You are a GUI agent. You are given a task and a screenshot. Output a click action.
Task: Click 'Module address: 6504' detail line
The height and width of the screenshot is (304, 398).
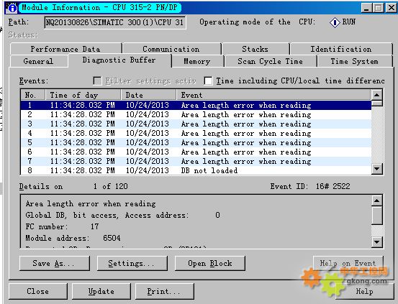click(73, 238)
